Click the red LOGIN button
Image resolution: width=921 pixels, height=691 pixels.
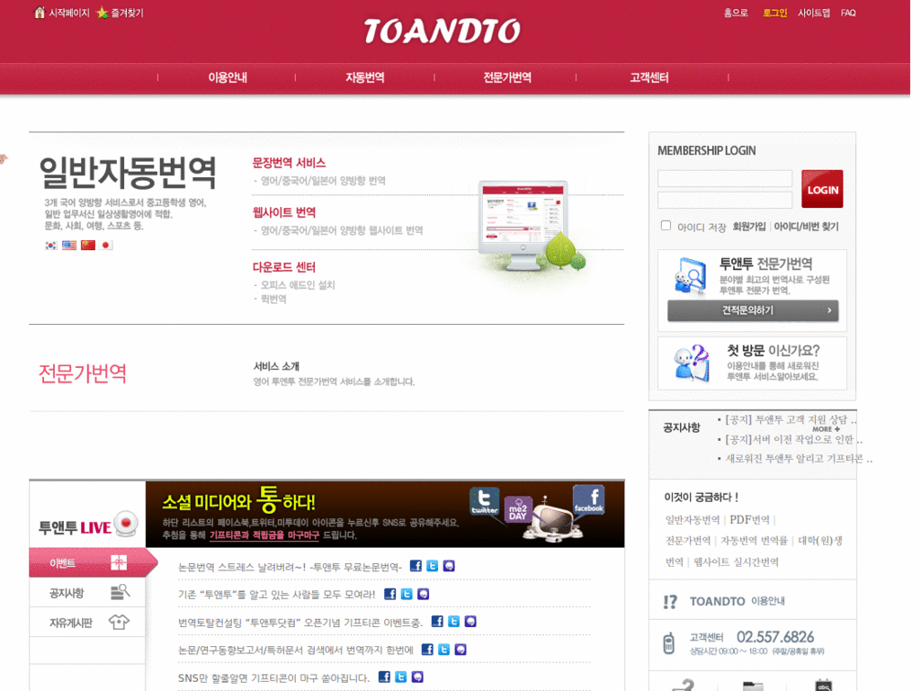point(822,189)
